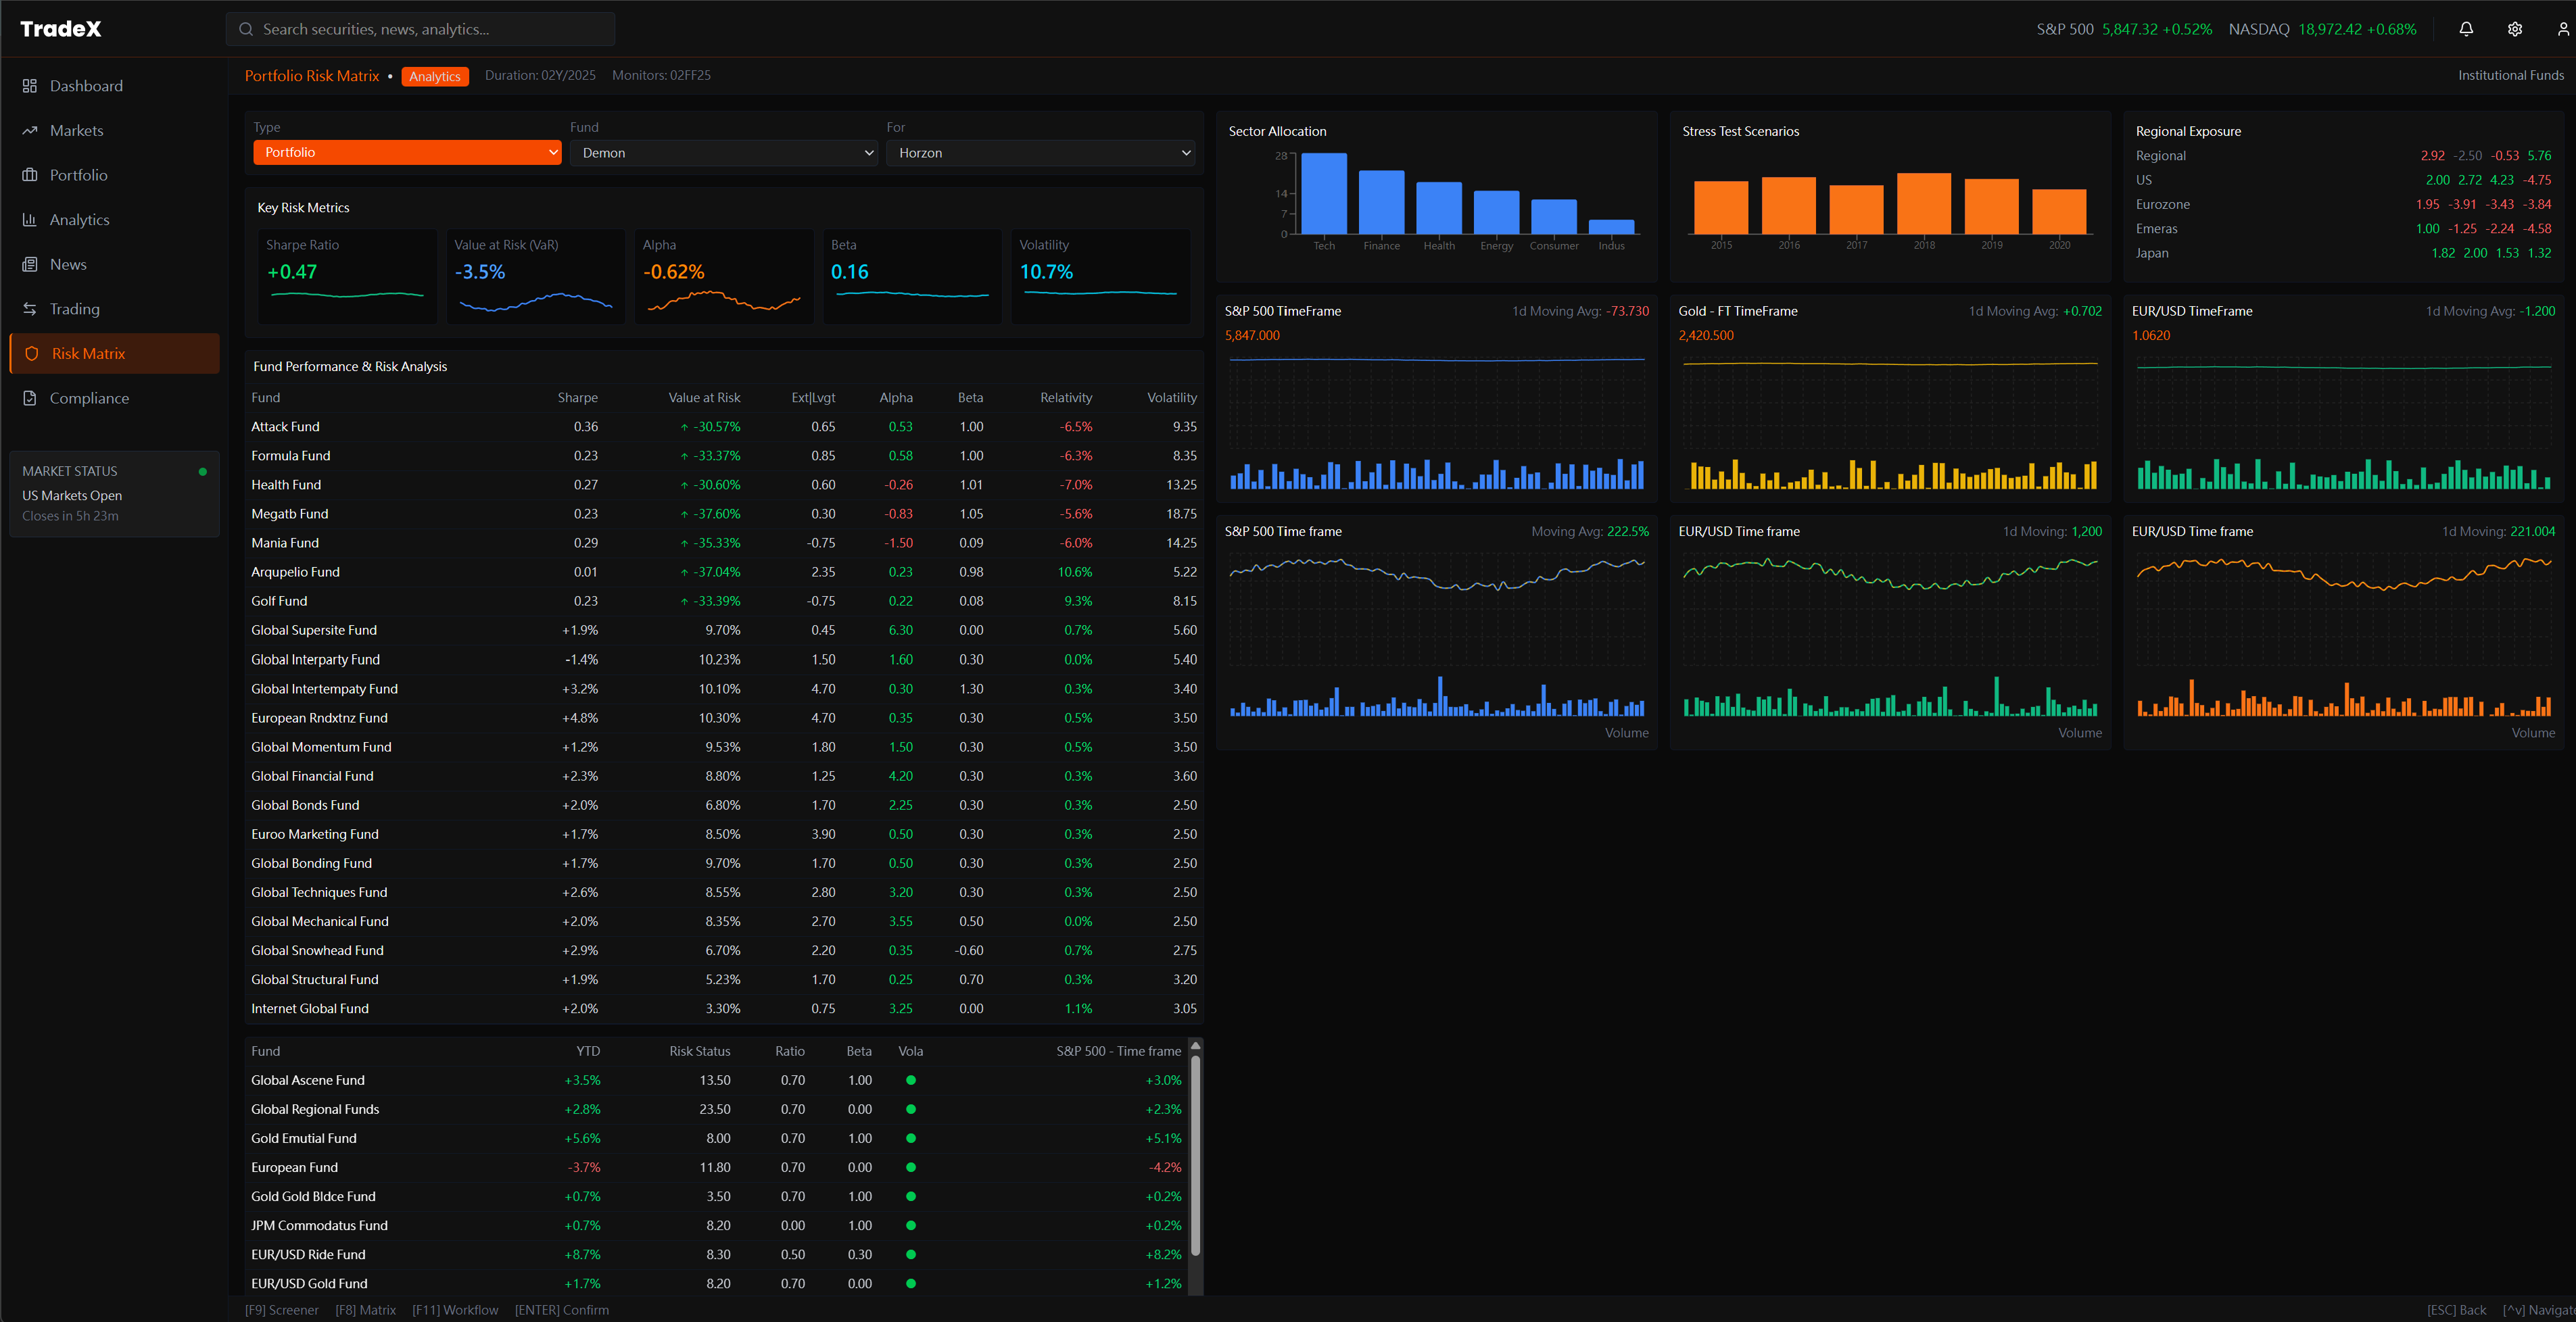Toggle the green risk status dot for European Fund
2576x1322 pixels.
pos(910,1167)
